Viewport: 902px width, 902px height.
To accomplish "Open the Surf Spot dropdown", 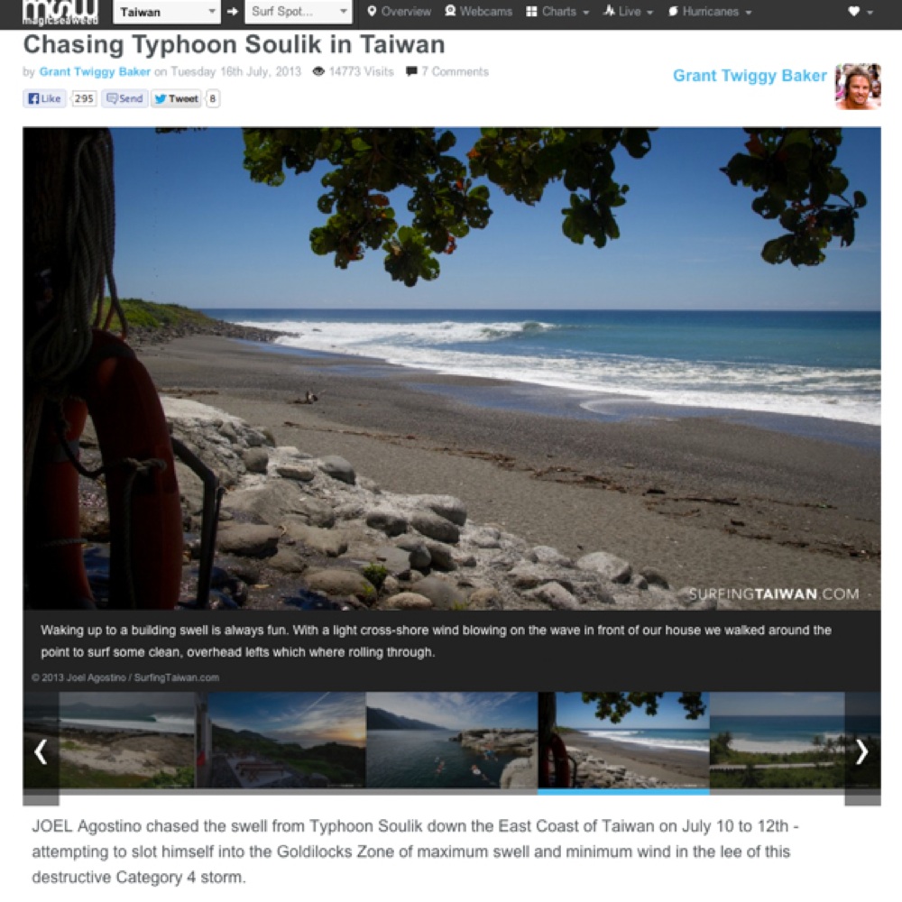I will 299,12.
